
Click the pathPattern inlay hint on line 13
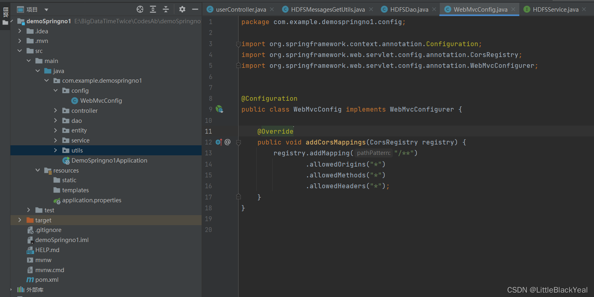pyautogui.click(x=374, y=153)
